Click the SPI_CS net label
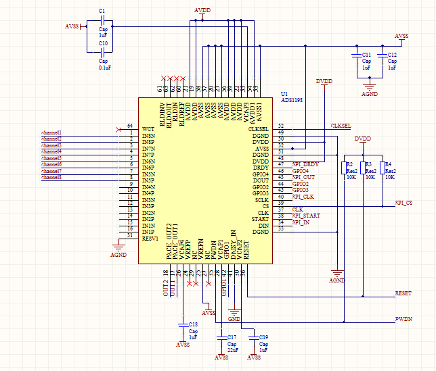 point(404,203)
